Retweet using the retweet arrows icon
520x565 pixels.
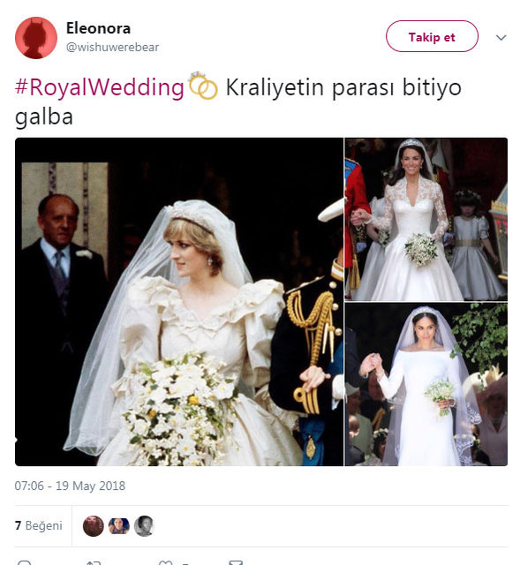coord(94,562)
